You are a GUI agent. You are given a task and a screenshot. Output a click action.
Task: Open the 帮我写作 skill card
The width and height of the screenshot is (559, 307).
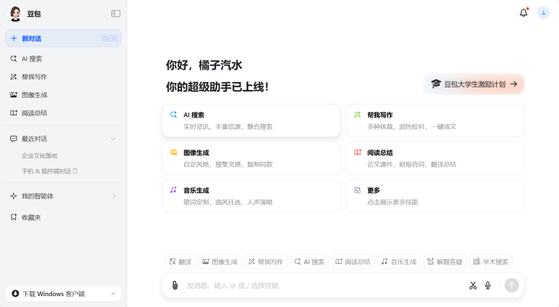click(435, 120)
